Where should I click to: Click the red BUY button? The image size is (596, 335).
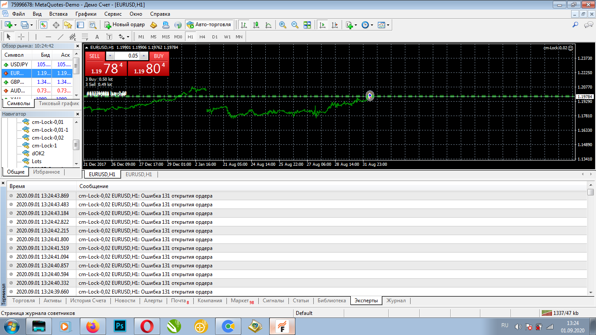(x=159, y=56)
